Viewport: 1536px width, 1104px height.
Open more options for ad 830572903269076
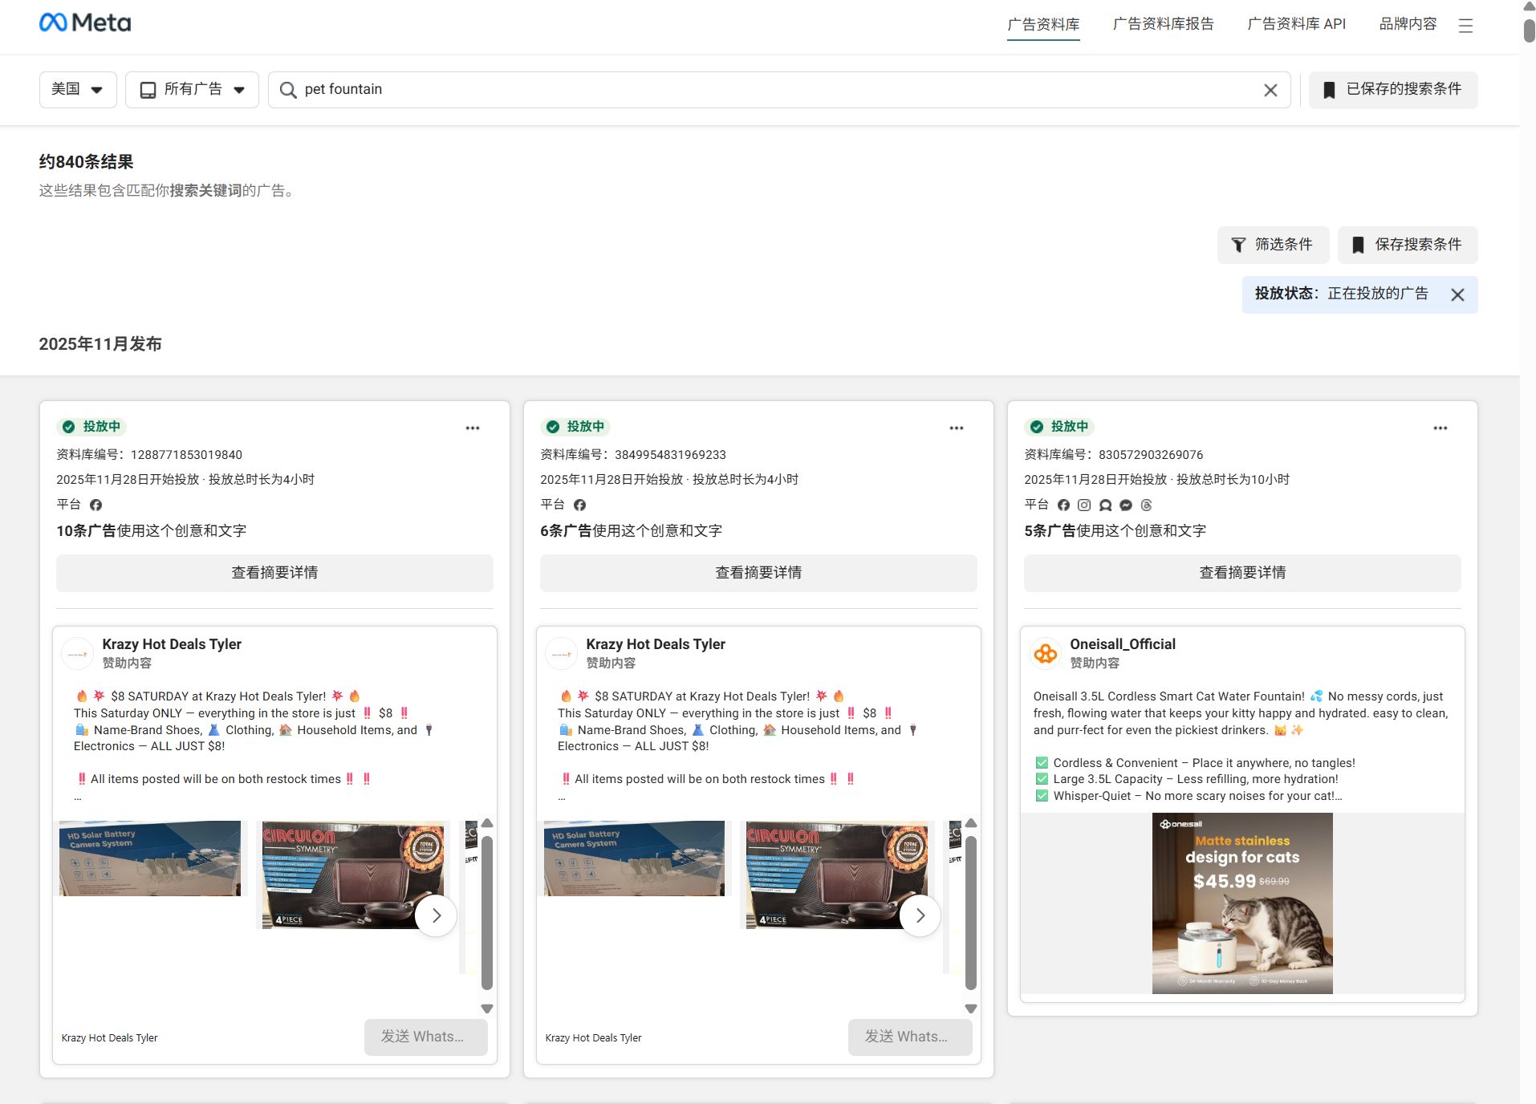[1441, 428]
